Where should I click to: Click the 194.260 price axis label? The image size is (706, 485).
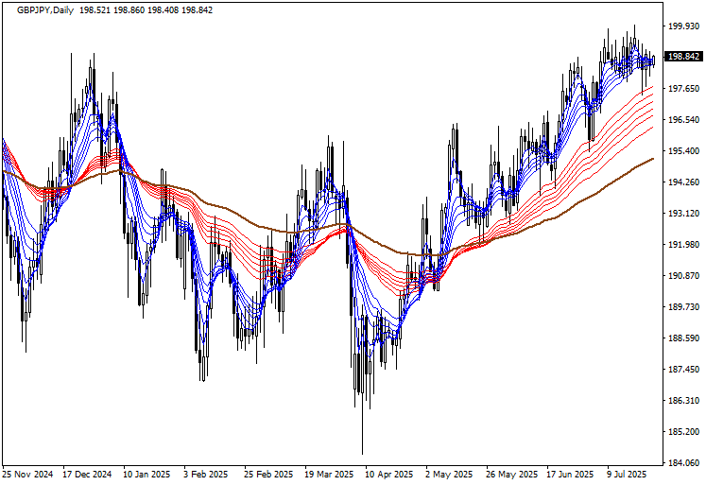coord(683,182)
